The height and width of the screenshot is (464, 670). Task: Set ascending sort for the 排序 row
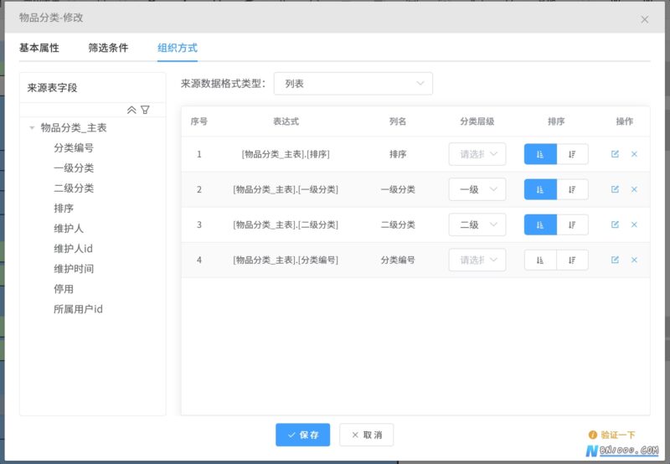tap(540, 154)
